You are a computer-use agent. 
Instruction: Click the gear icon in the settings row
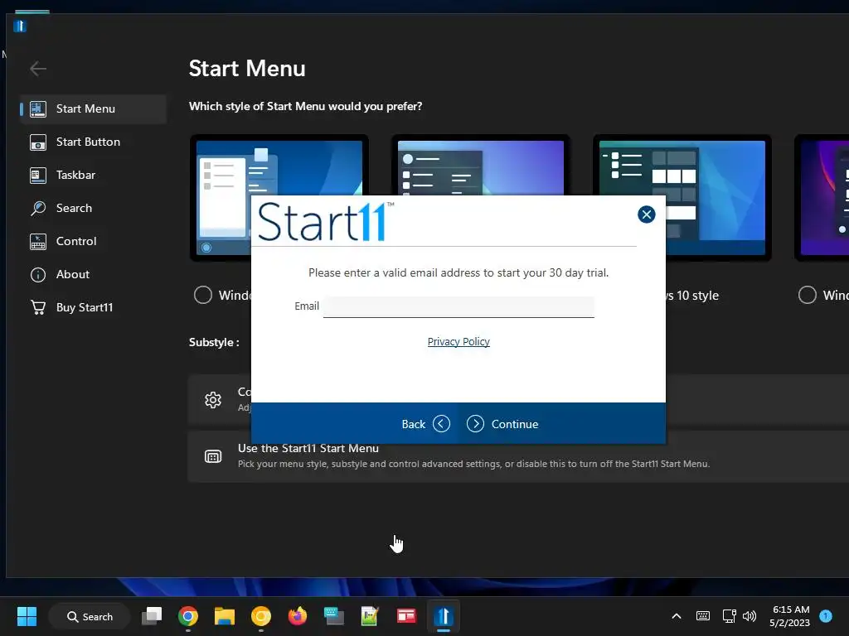pyautogui.click(x=213, y=400)
